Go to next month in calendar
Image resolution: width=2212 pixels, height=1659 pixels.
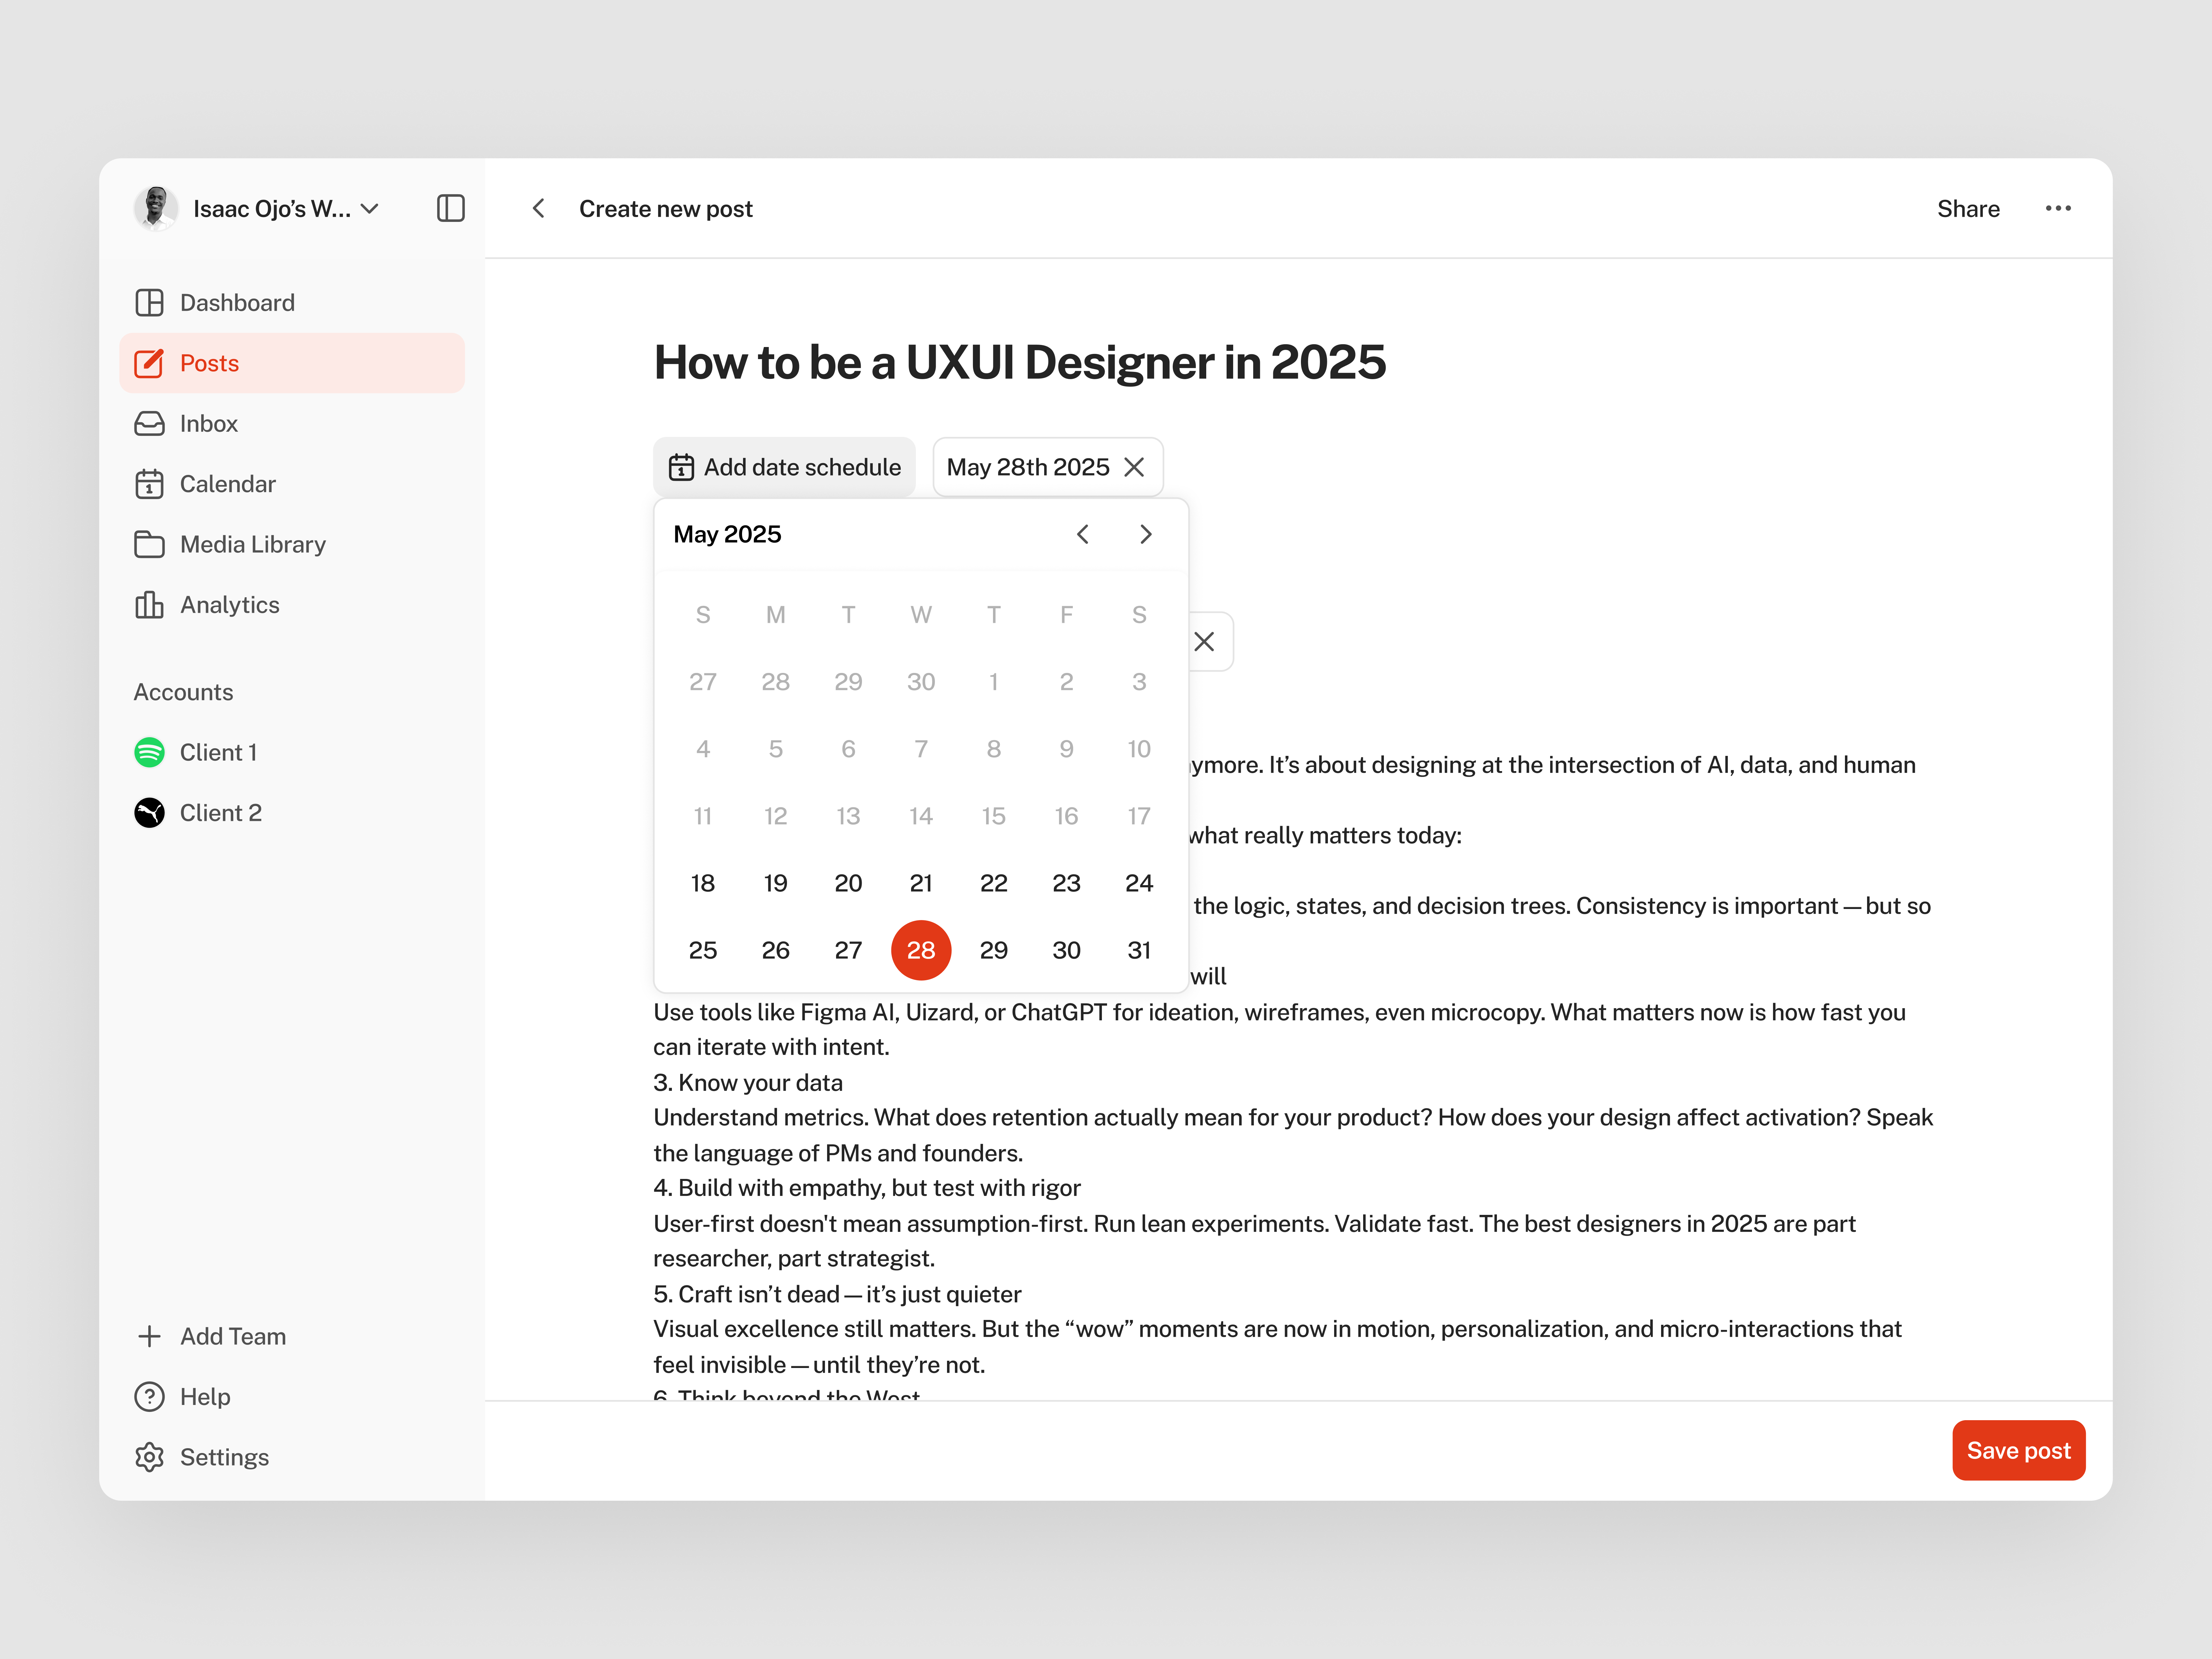tap(1146, 534)
